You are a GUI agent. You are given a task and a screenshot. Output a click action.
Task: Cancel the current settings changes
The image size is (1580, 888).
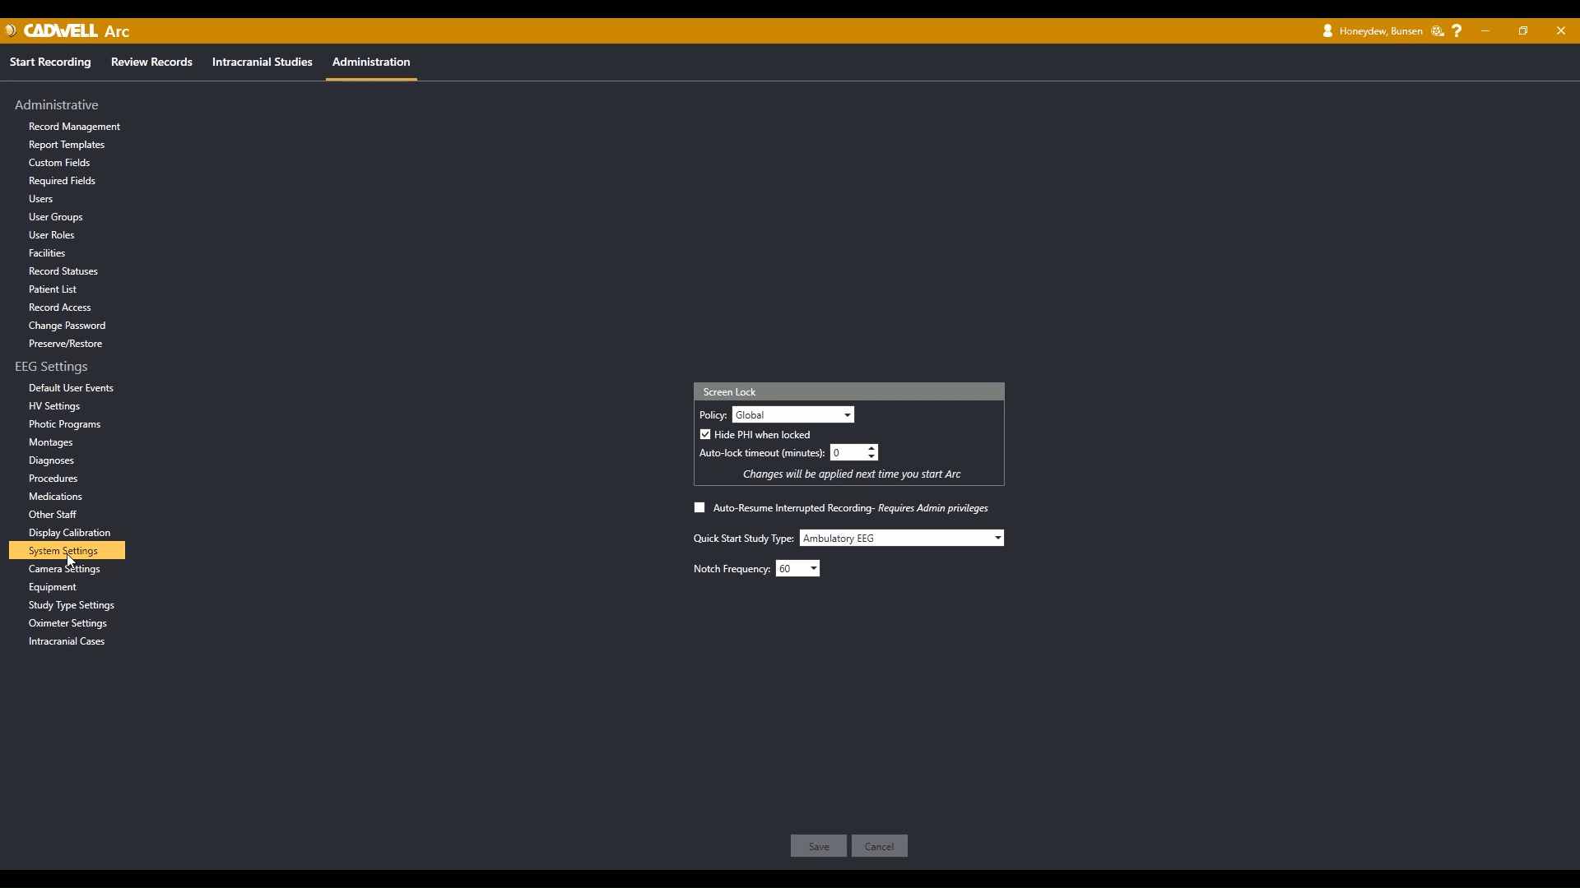point(879,845)
